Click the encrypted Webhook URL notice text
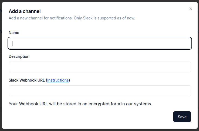 (x=80, y=104)
